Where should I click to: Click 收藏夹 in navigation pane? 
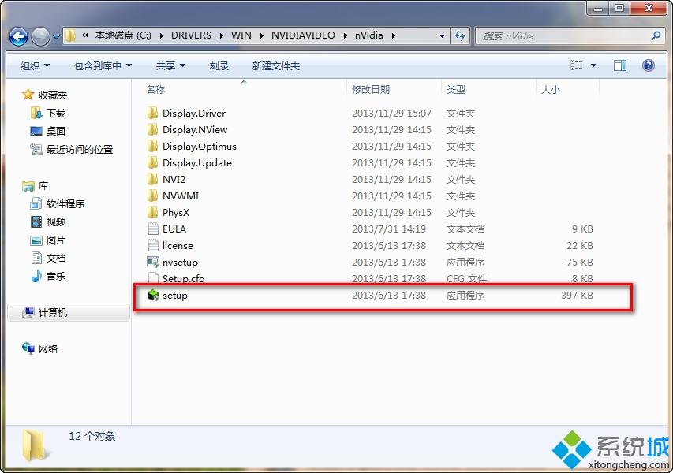click(45, 95)
